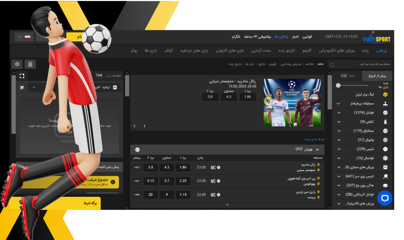Select odds 1.86 in featured banner

point(248,97)
